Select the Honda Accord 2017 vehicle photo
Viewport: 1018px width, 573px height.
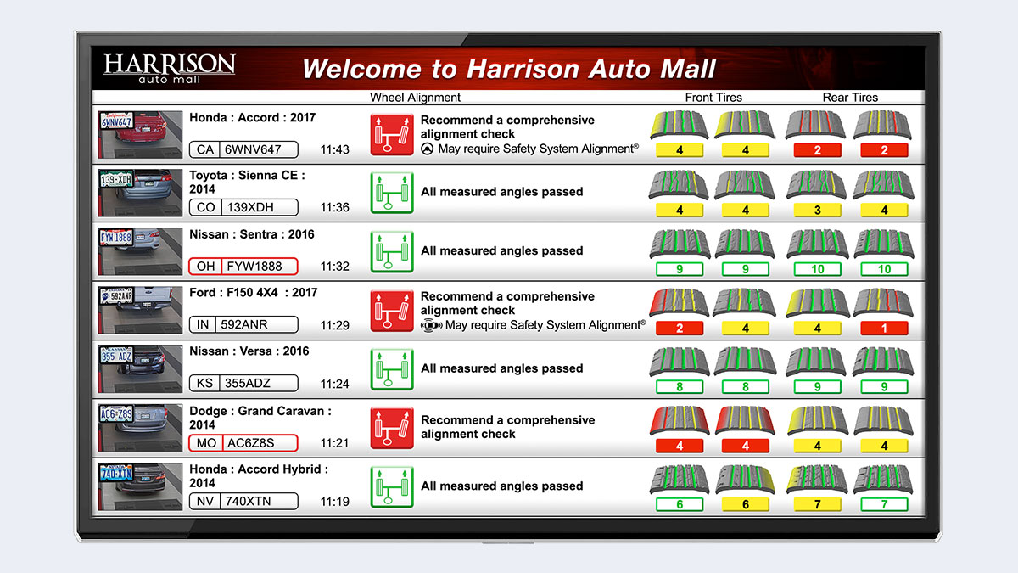tap(140, 134)
